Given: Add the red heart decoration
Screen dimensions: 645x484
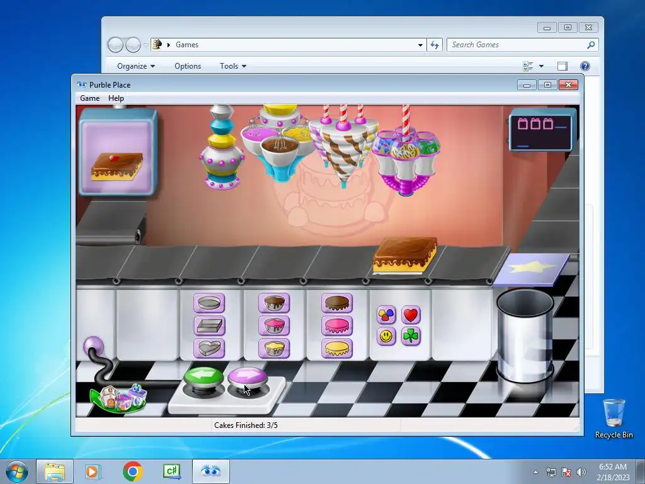Looking at the screenshot, I should (x=411, y=315).
